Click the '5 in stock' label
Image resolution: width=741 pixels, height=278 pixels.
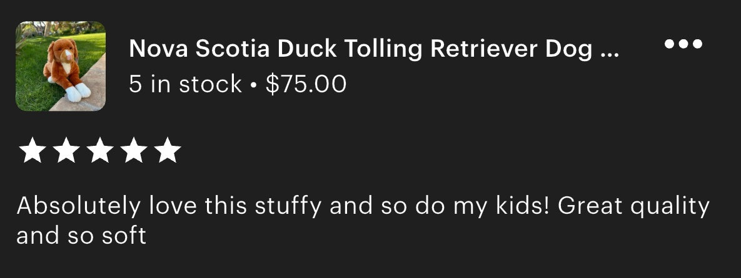click(x=184, y=84)
